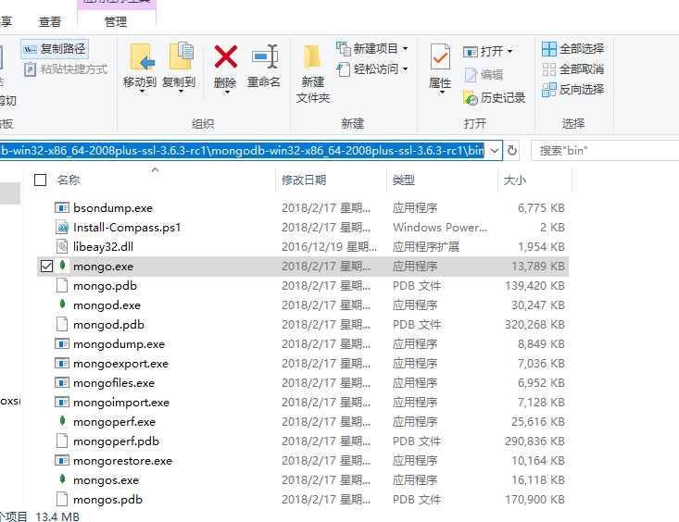Select mongos.pdb file name
This screenshot has width=679, height=522.
pyautogui.click(x=107, y=500)
